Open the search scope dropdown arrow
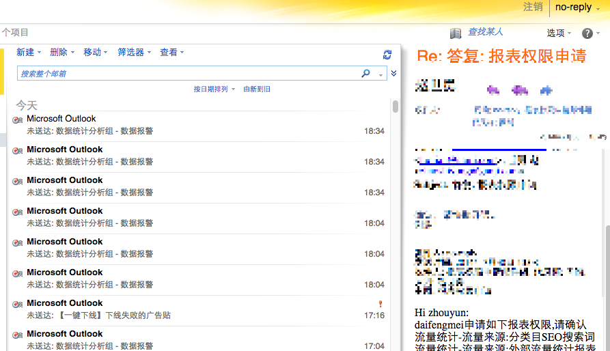 [x=381, y=74]
